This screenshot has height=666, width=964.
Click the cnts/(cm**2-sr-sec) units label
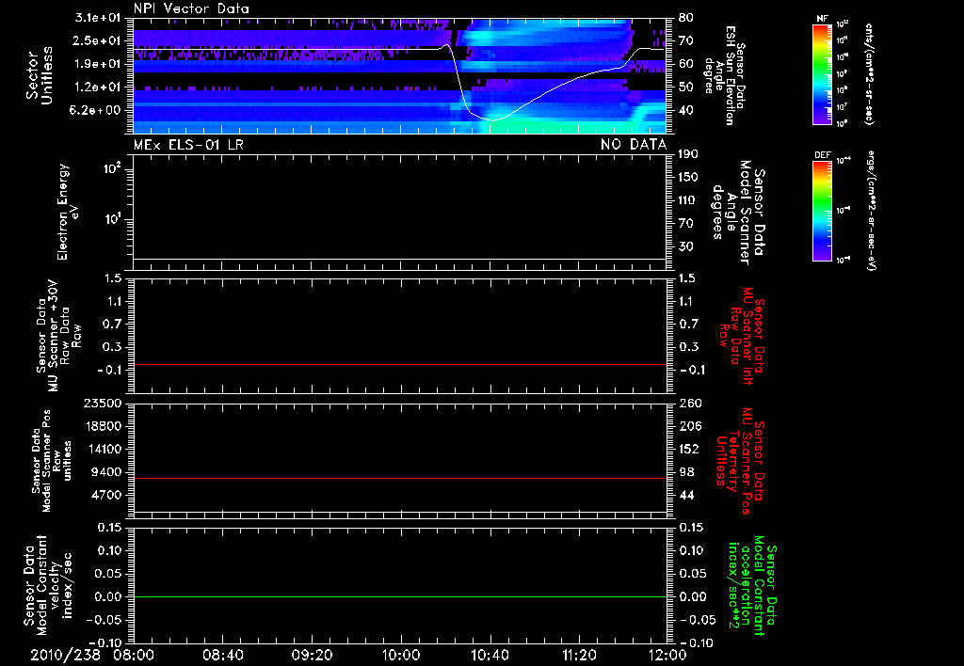[x=869, y=73]
